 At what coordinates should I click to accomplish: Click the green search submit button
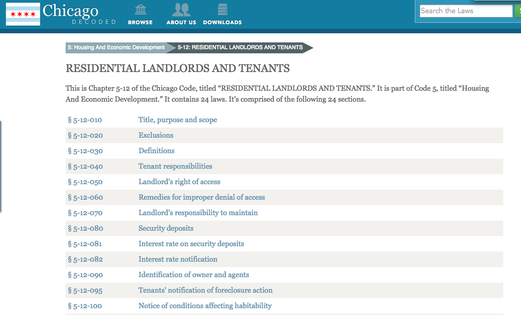click(x=518, y=11)
